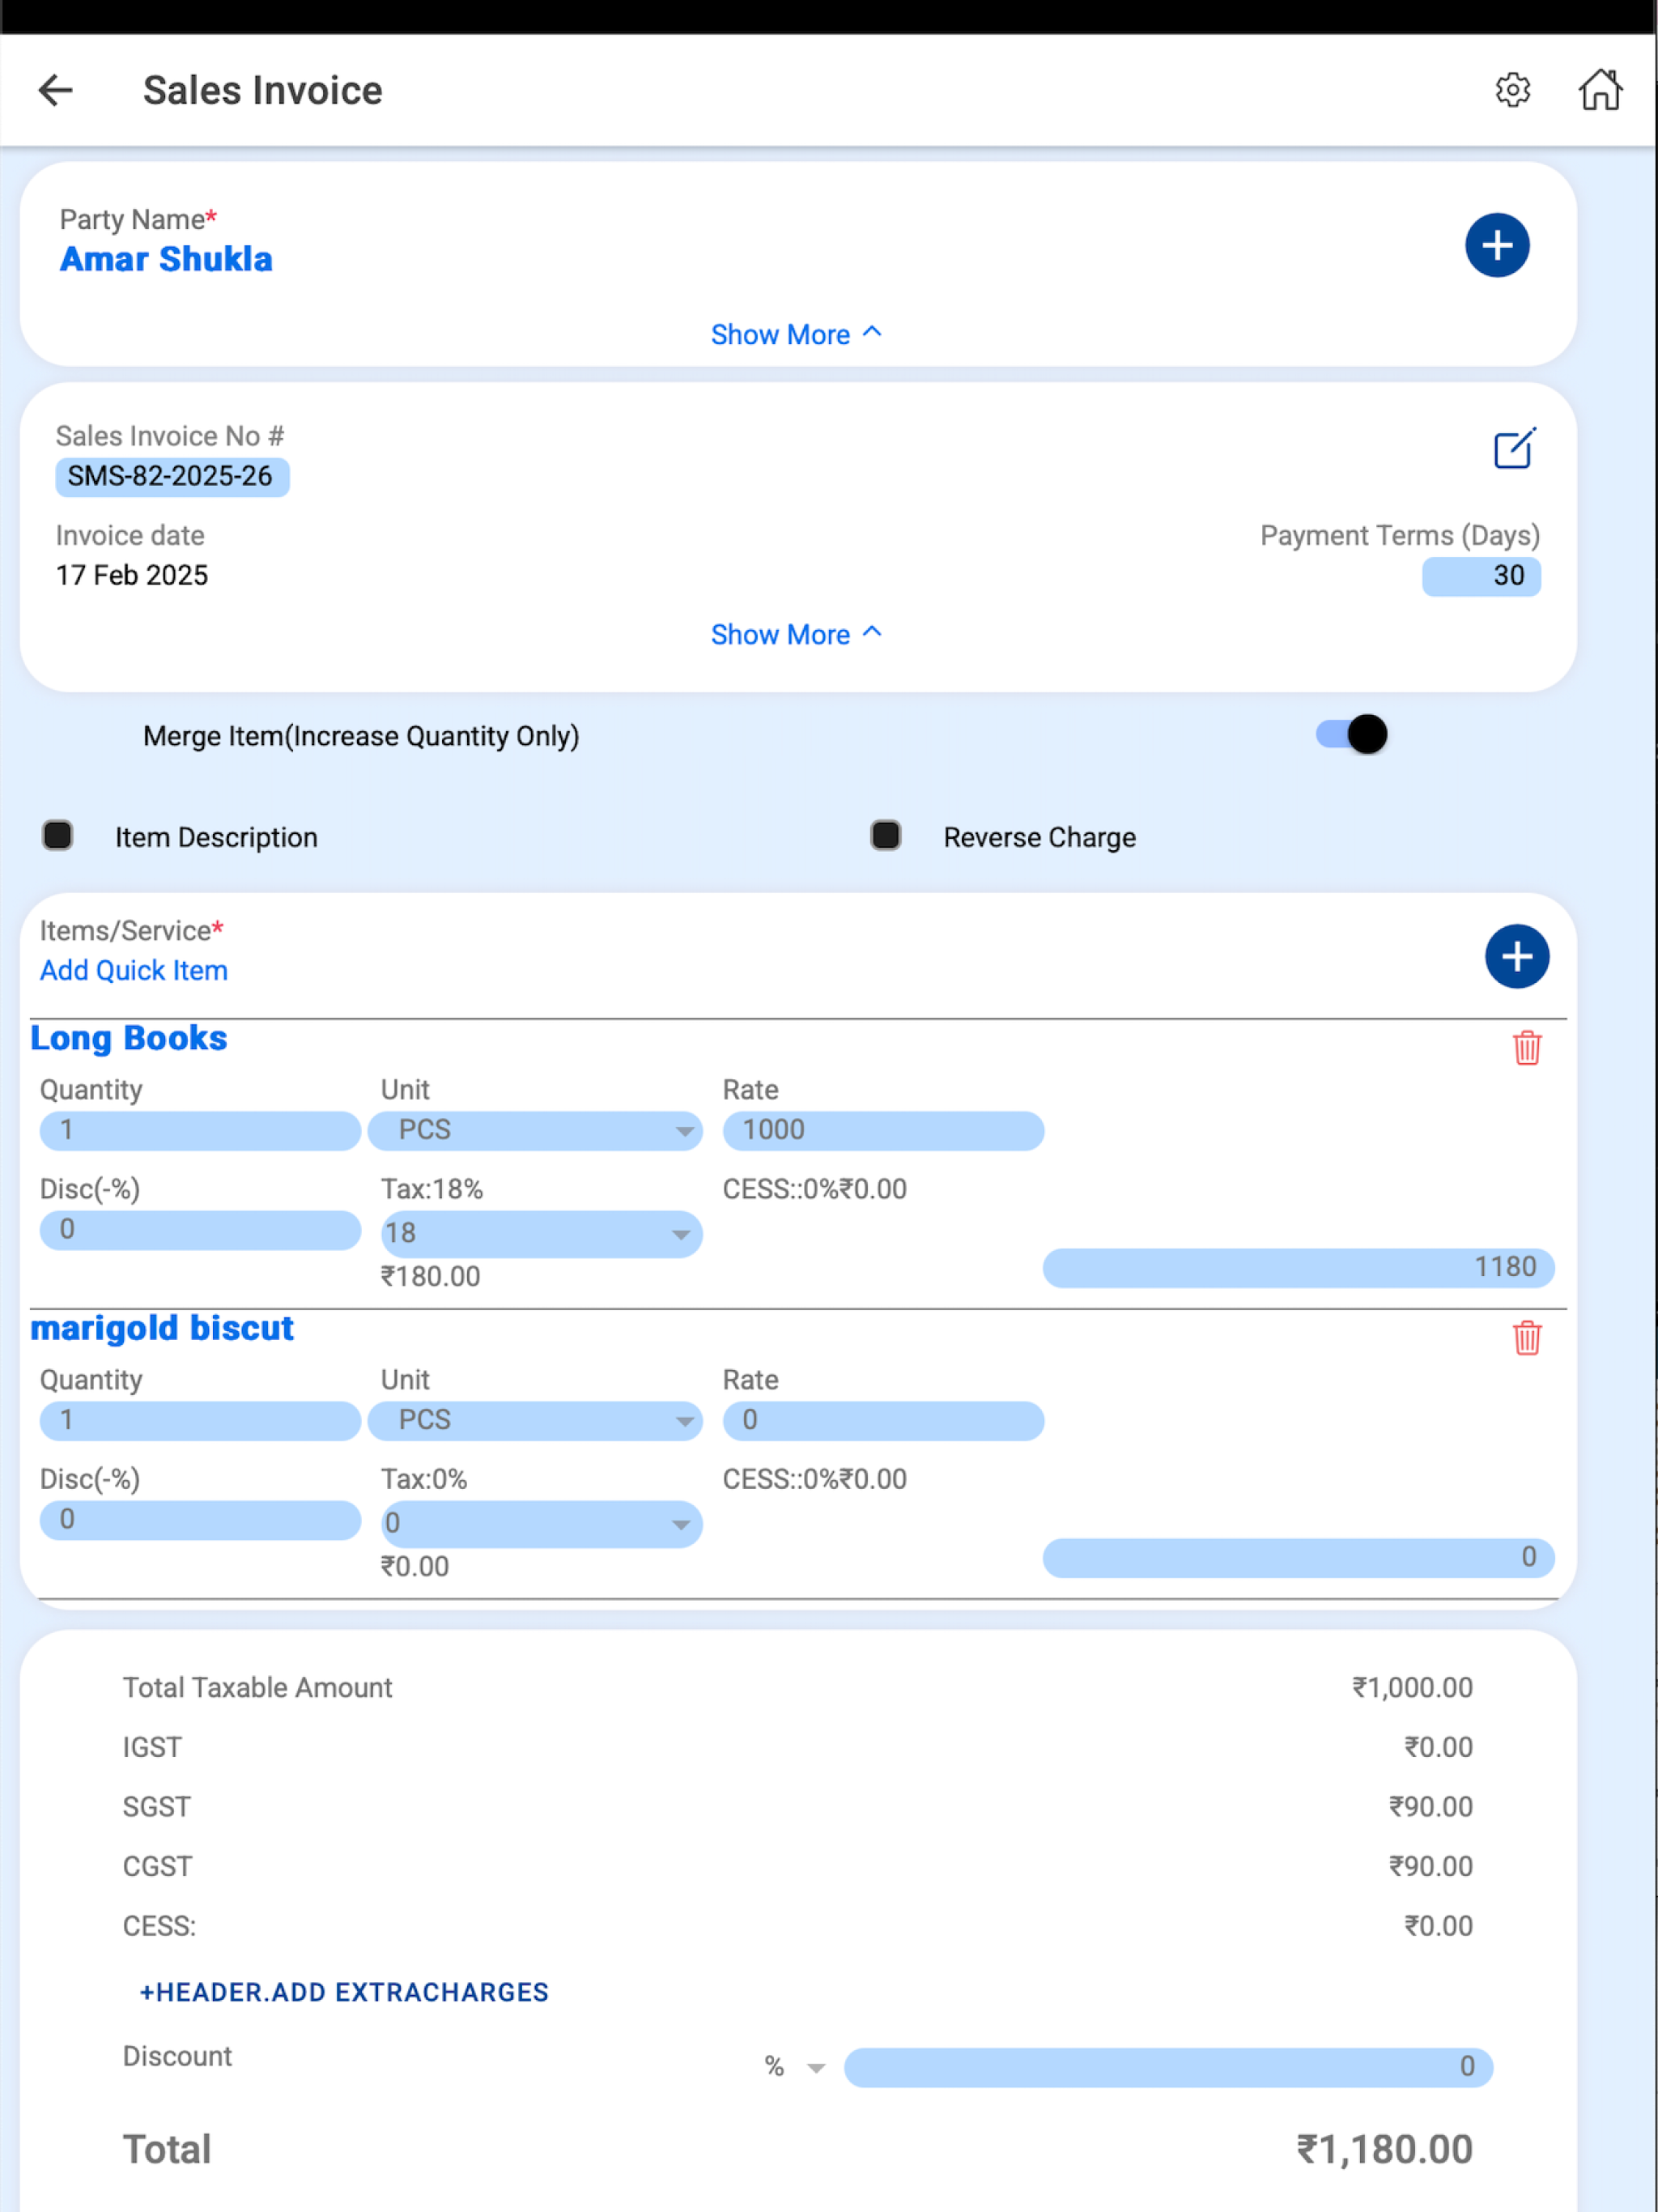Screen dimensions: 1658x2212
Task: Edit Quantity field for Long Books
Action: pyautogui.click(x=200, y=1131)
